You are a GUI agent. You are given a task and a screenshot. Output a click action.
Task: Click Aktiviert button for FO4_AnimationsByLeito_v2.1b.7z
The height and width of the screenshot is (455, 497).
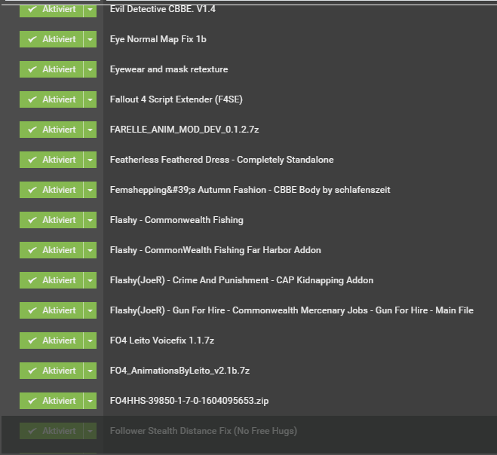click(51, 371)
